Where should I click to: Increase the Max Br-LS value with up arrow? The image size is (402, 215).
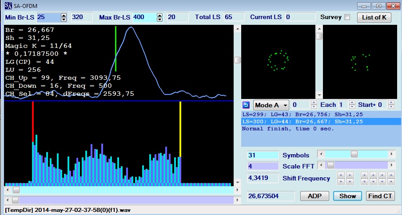tap(160, 16)
